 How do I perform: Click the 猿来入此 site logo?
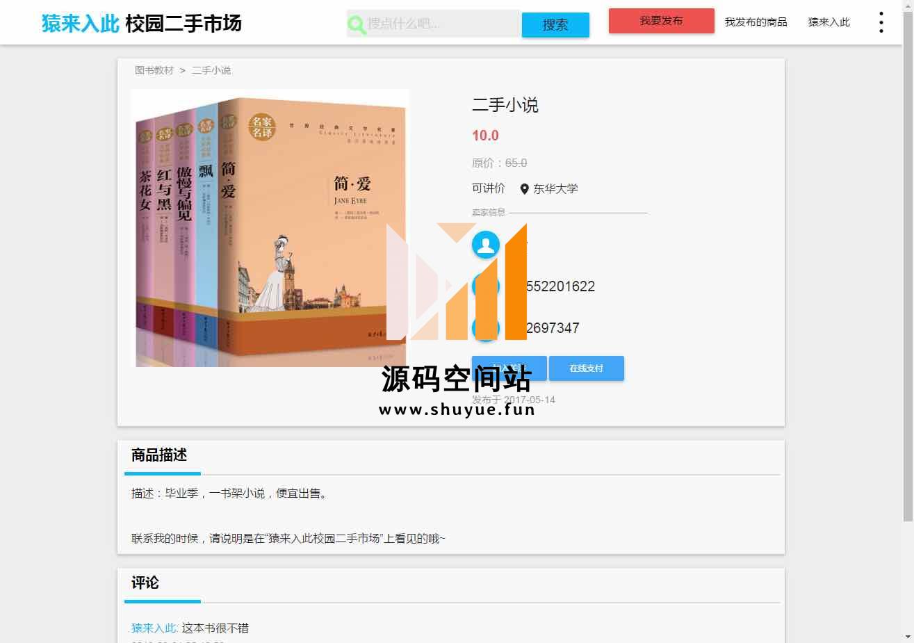click(81, 24)
